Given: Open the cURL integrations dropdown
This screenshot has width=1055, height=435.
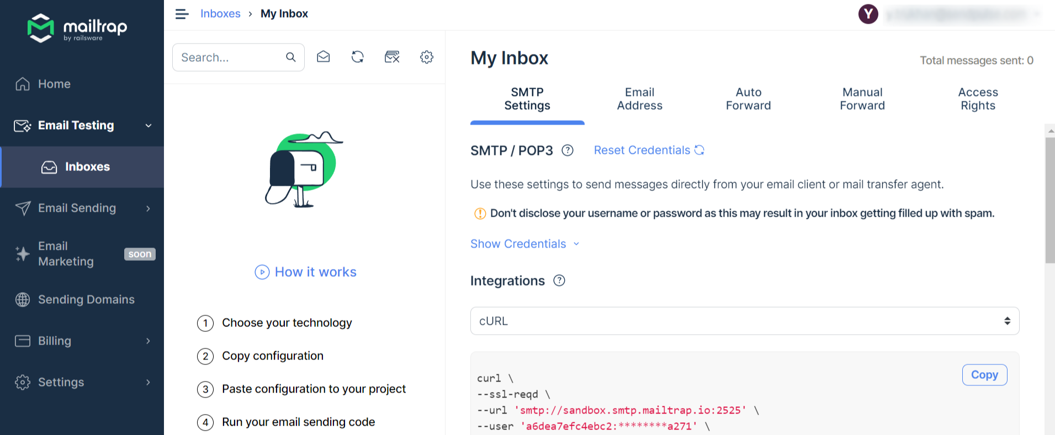Looking at the screenshot, I should click(744, 321).
